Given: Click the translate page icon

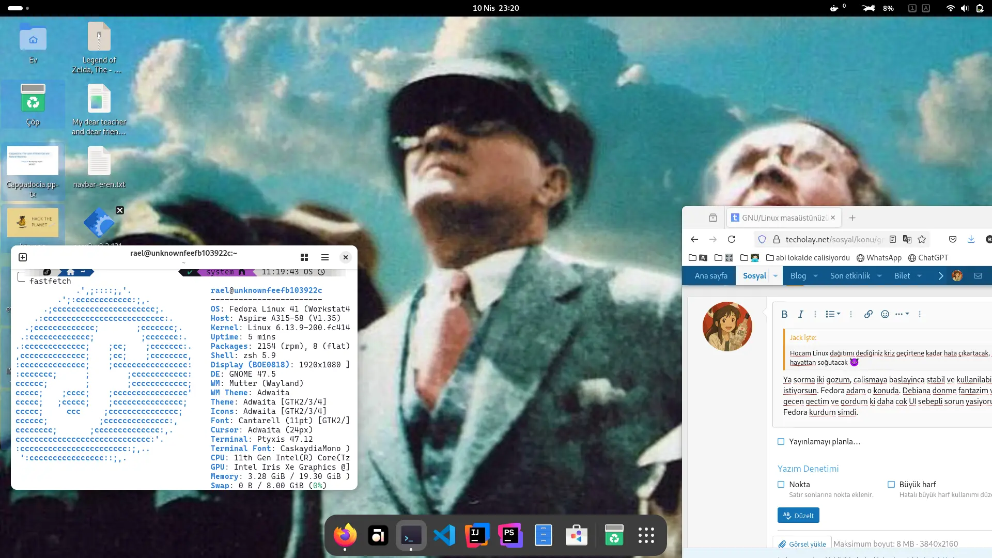Looking at the screenshot, I should coord(907,239).
